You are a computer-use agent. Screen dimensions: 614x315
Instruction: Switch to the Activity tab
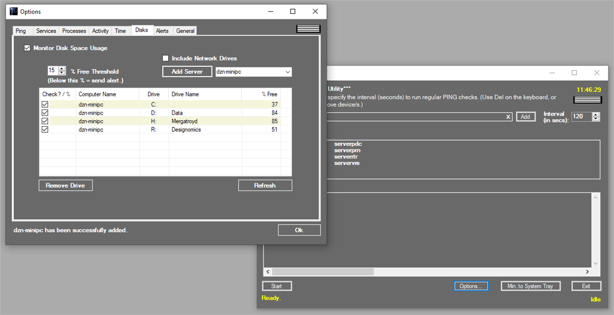(100, 31)
